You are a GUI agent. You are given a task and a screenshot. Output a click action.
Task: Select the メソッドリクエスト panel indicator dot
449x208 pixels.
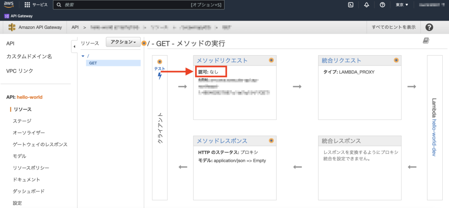[x=271, y=60]
